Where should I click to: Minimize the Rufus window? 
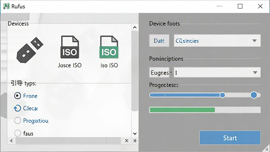tap(219, 6)
